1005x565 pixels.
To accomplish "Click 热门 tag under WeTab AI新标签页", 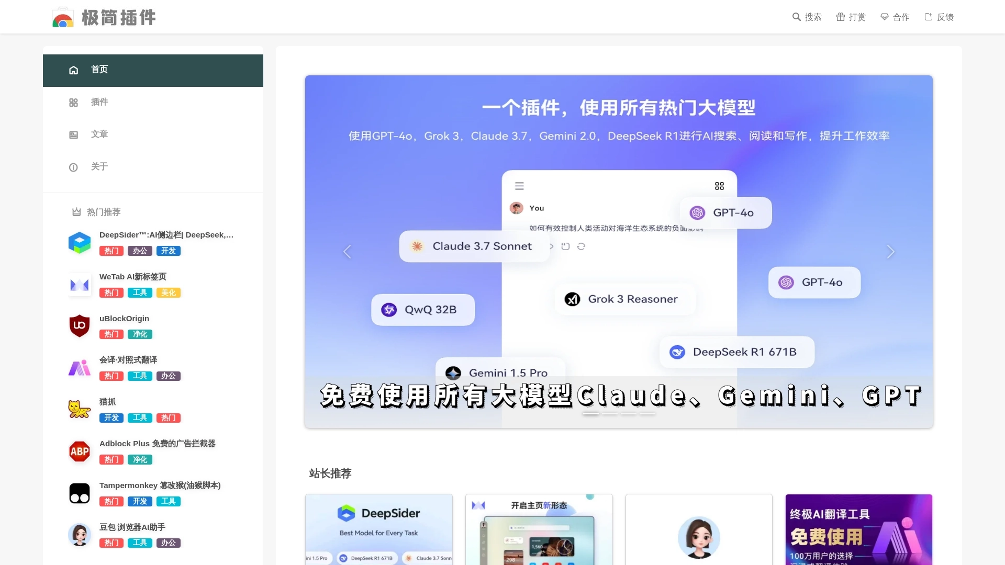I will [x=111, y=293].
